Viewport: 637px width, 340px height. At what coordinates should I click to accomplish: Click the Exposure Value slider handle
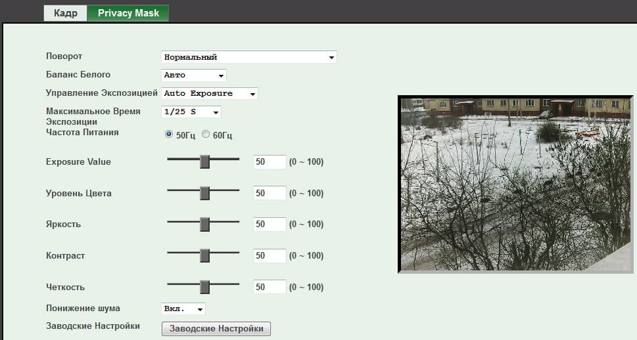pos(204,162)
